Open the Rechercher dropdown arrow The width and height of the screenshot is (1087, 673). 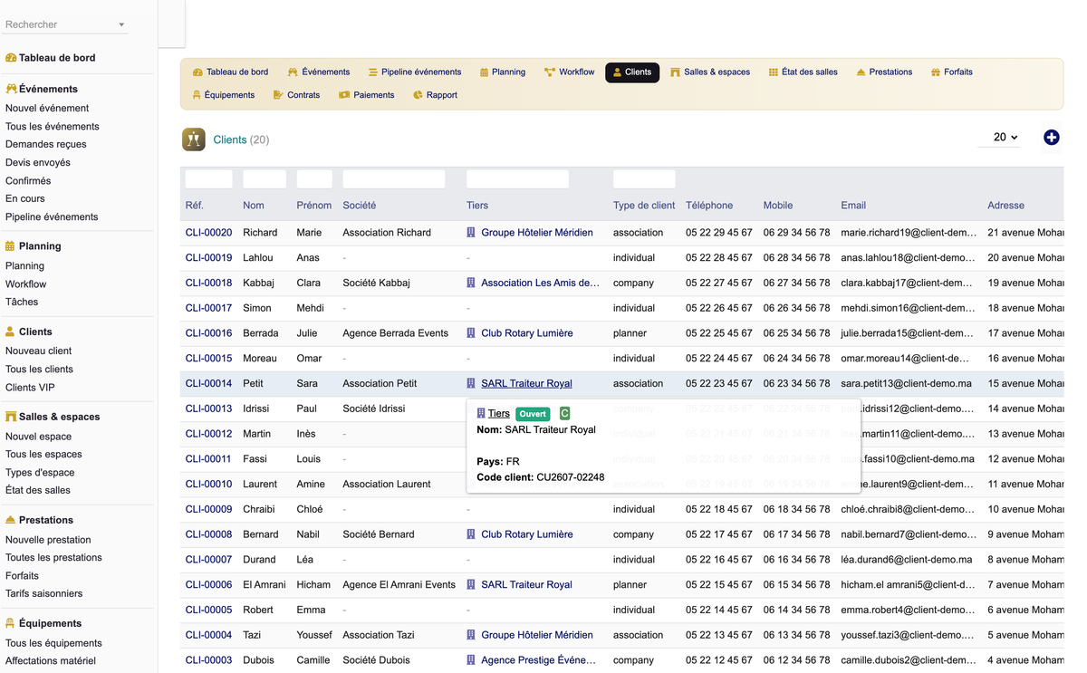coord(121,25)
